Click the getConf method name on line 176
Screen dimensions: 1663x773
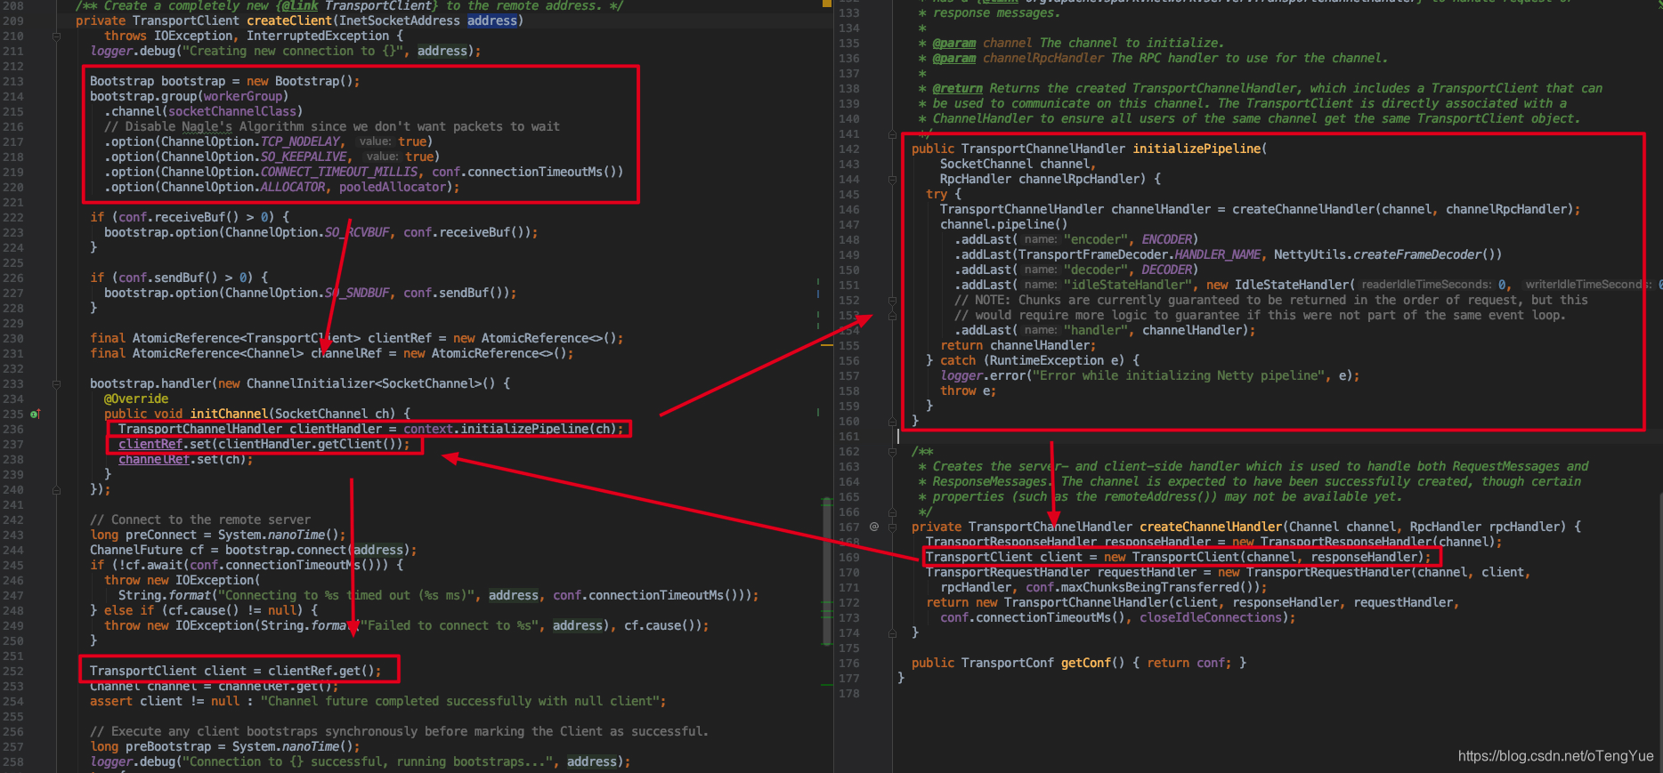tap(1086, 663)
